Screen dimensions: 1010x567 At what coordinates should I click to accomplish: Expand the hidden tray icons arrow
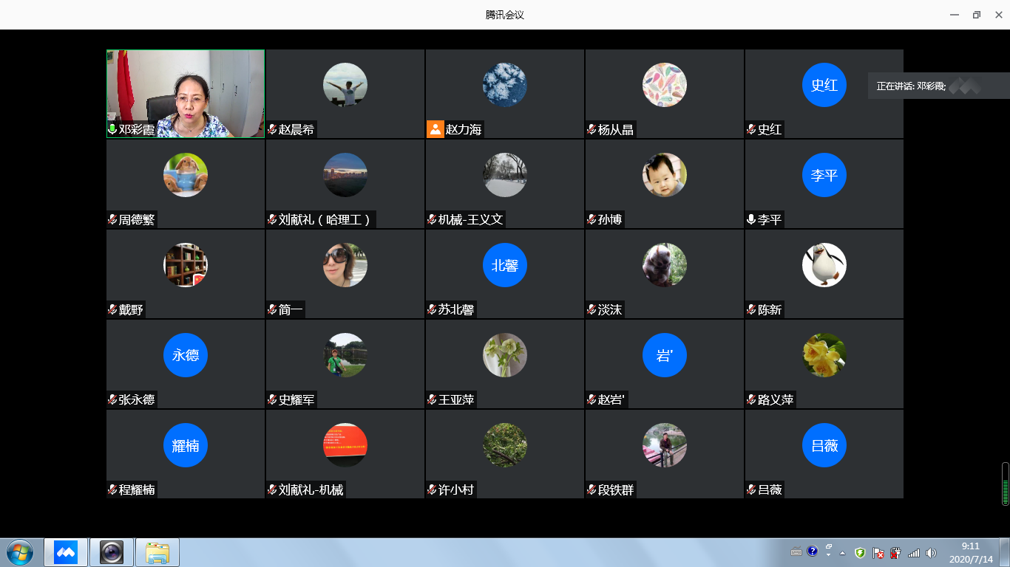(x=842, y=553)
